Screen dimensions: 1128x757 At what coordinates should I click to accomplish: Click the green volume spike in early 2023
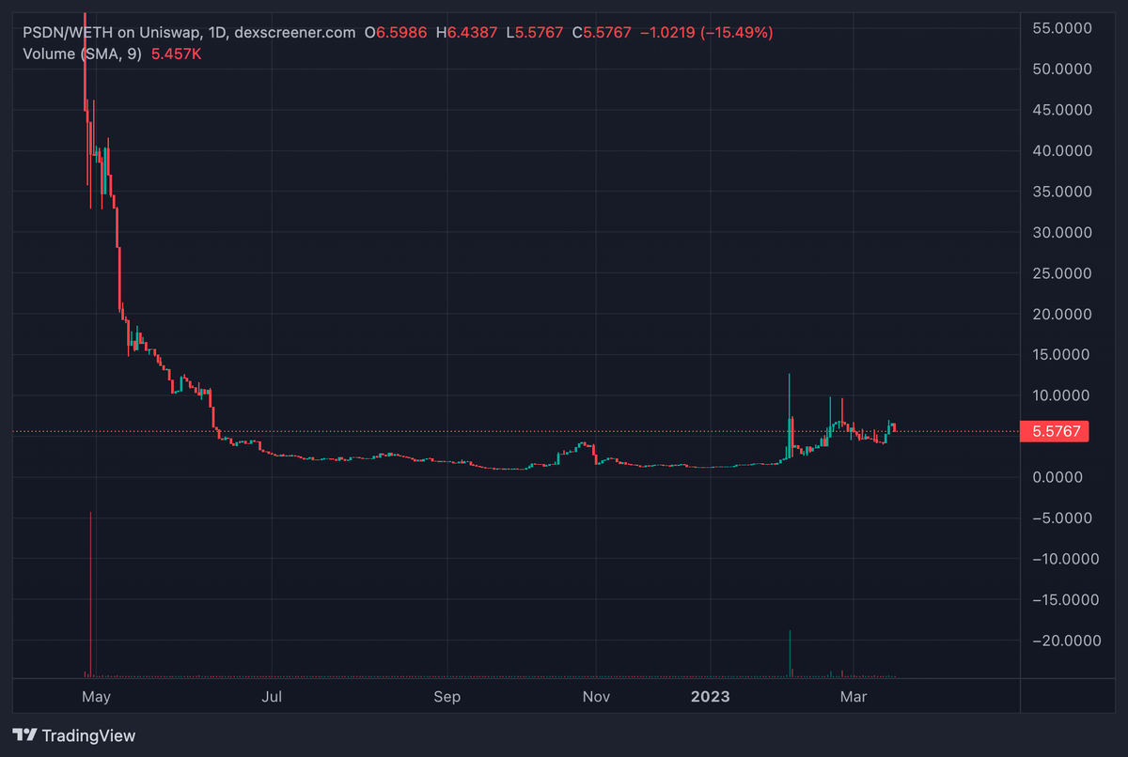[790, 653]
